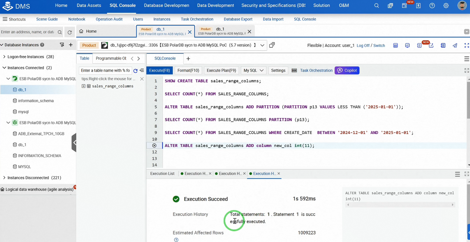Expand Logon-free Instances group
The width and height of the screenshot is (470, 242).
point(4,57)
